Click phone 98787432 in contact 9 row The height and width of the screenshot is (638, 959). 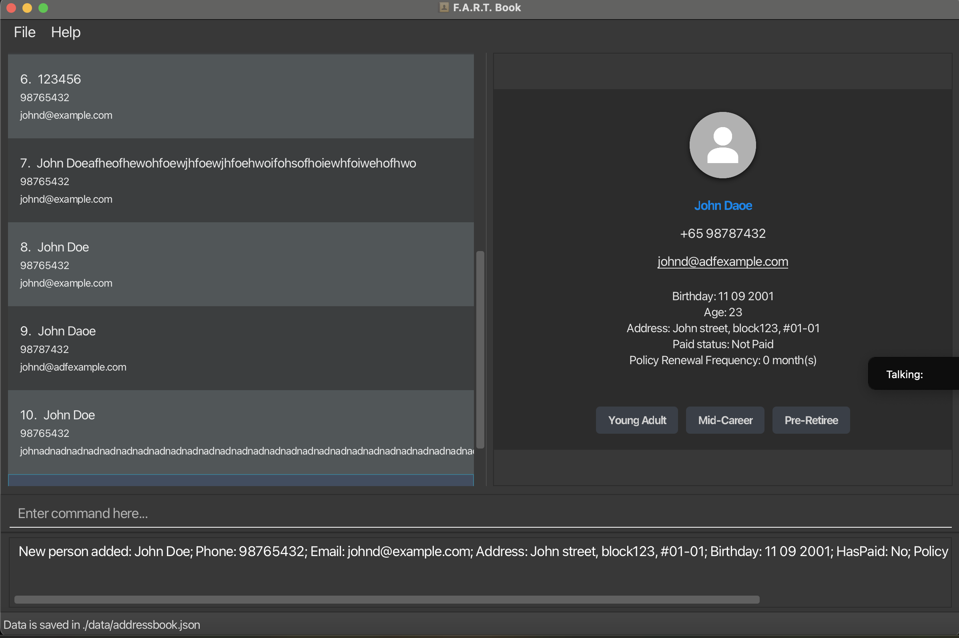(44, 349)
